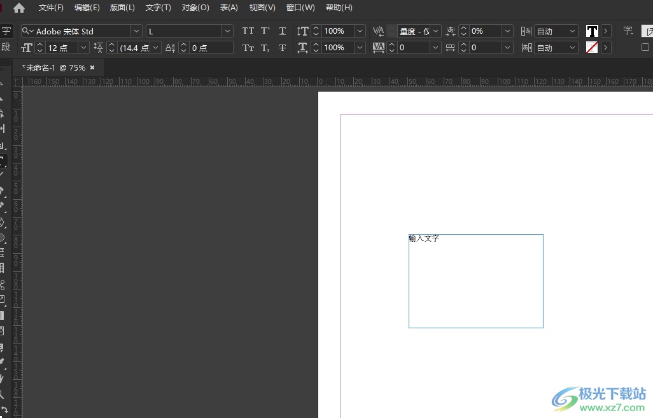Switch to character (字) formatting controls

[6, 31]
